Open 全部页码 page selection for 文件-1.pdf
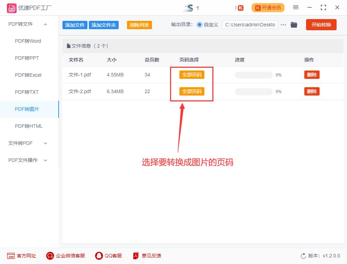The width and height of the screenshot is (347, 264). coord(192,75)
